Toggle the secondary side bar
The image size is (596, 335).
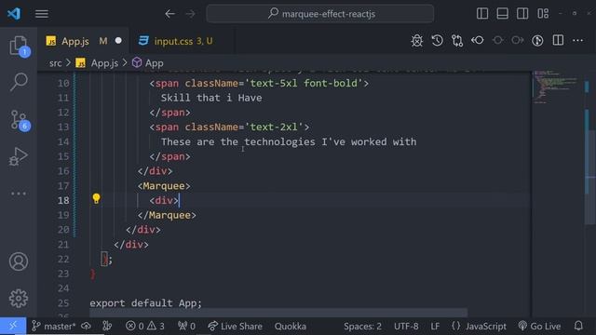tap(522, 14)
